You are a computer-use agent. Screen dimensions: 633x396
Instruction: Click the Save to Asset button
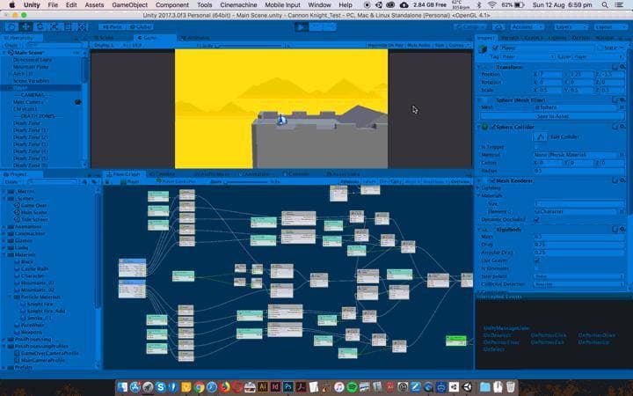(552, 116)
